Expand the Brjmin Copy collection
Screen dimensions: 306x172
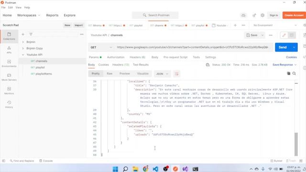point(23,48)
